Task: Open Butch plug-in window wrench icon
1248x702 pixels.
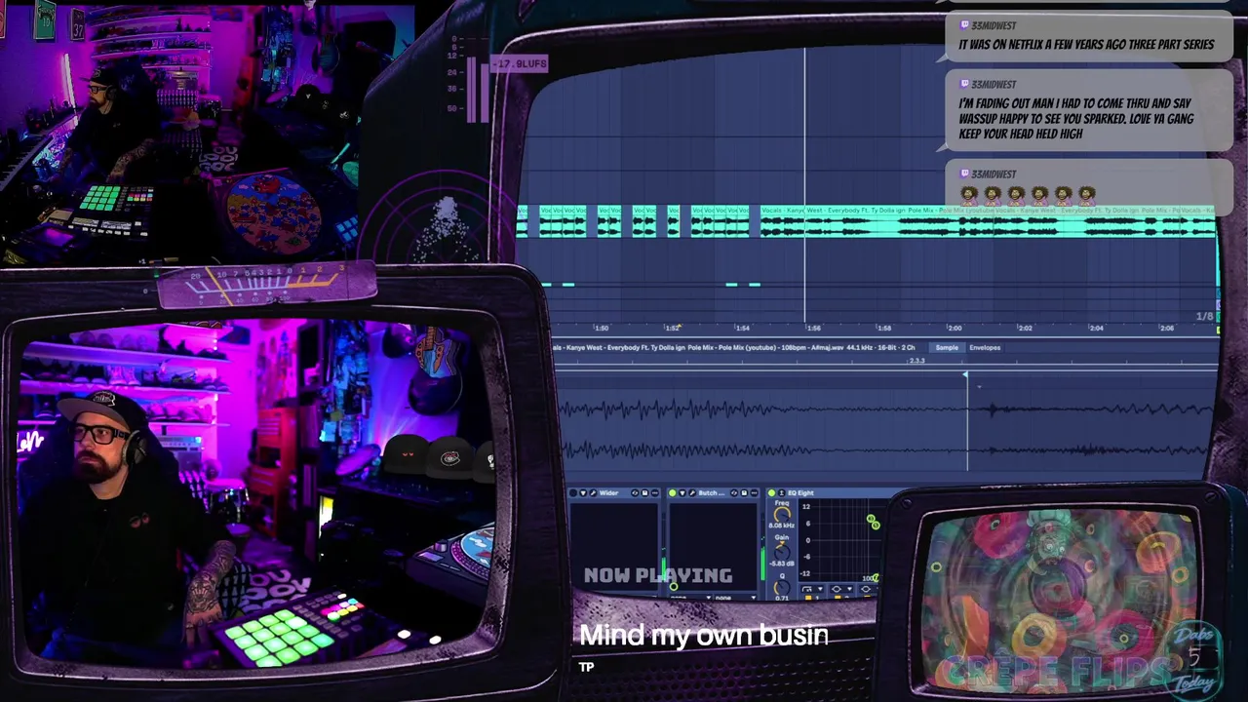Action: (692, 493)
